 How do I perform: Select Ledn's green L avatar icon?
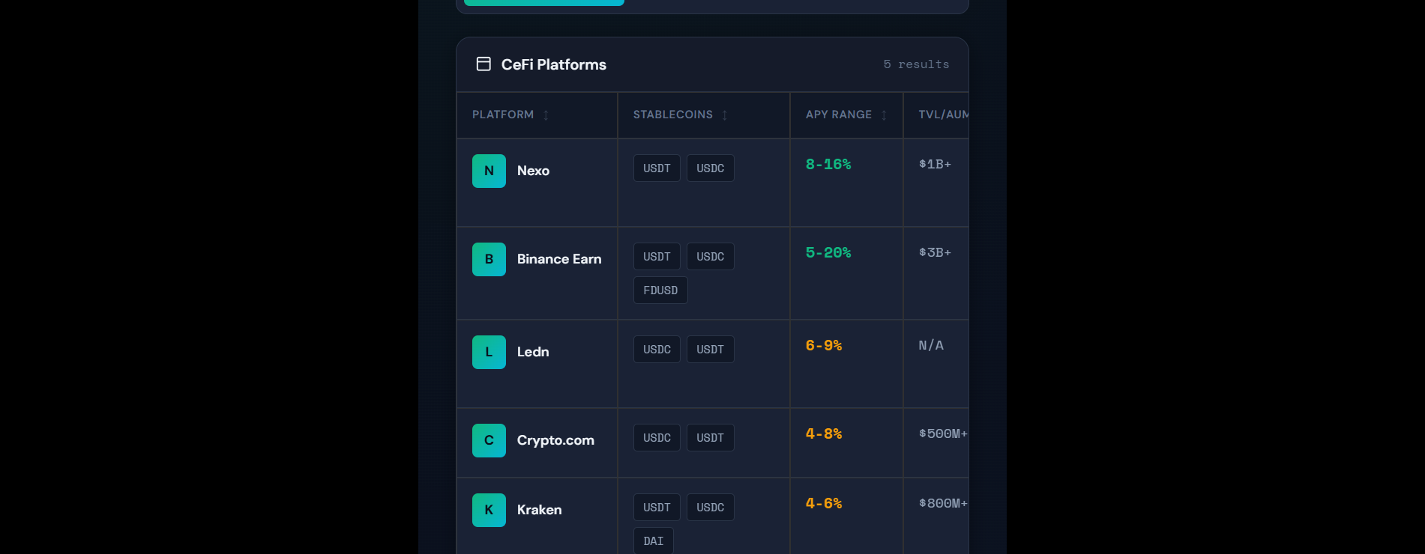(x=489, y=352)
